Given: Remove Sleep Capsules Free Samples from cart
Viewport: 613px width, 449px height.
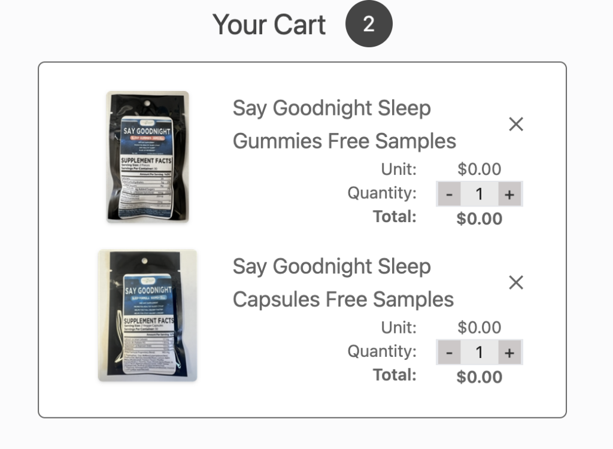Looking at the screenshot, I should click(515, 283).
